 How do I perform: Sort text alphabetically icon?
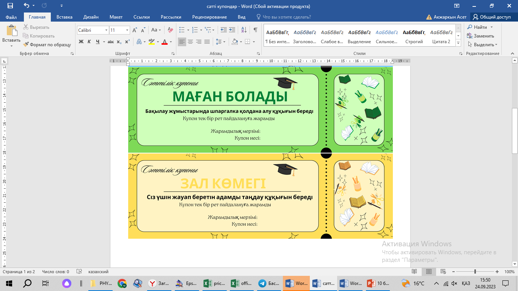point(244,30)
